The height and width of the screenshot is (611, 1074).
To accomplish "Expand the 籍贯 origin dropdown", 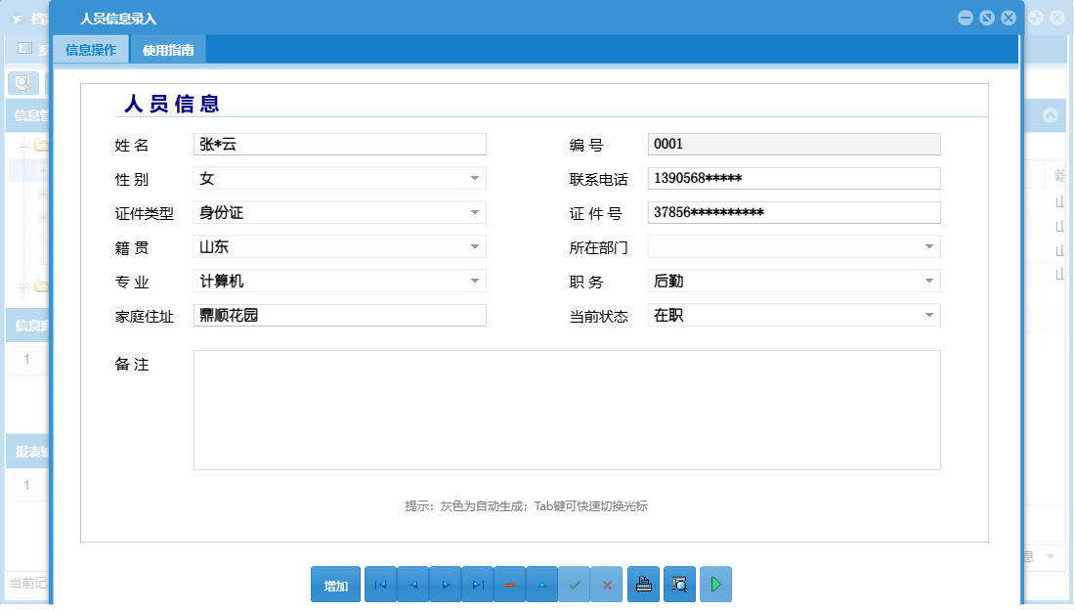I will click(475, 246).
